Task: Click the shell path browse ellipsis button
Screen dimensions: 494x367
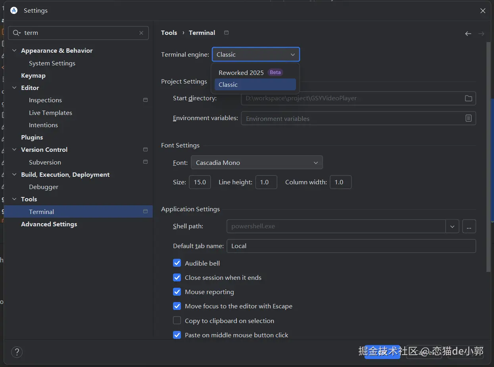Action: click(x=469, y=226)
